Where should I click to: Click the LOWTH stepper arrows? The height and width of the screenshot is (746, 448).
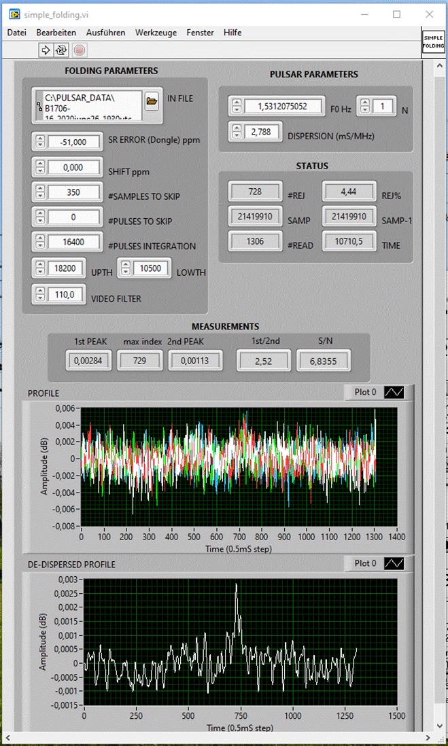click(x=126, y=268)
